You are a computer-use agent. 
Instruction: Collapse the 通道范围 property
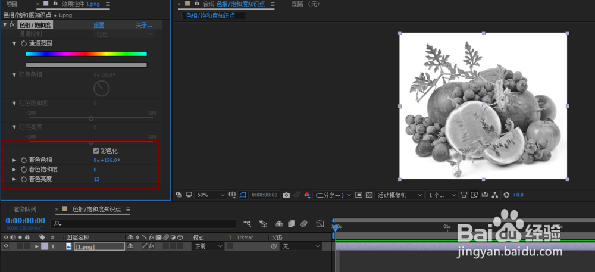coord(14,43)
